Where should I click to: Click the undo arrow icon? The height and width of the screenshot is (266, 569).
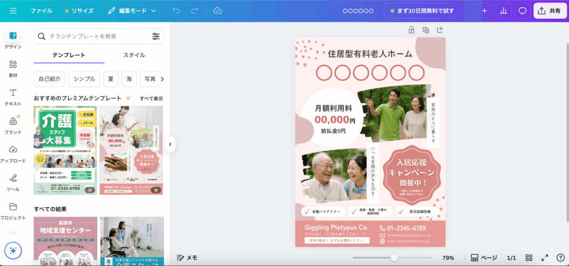(x=176, y=11)
